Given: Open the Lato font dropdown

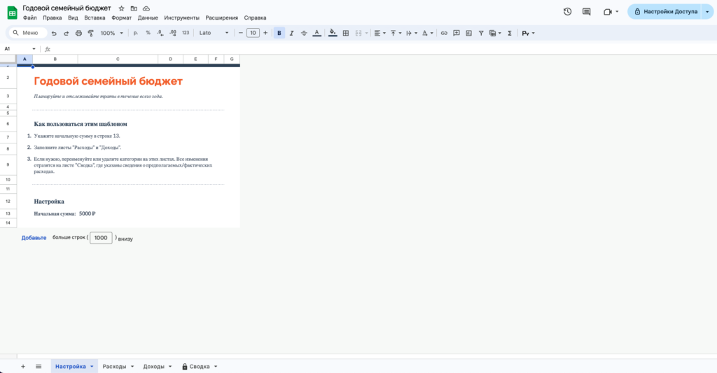Looking at the screenshot, I should (x=214, y=33).
